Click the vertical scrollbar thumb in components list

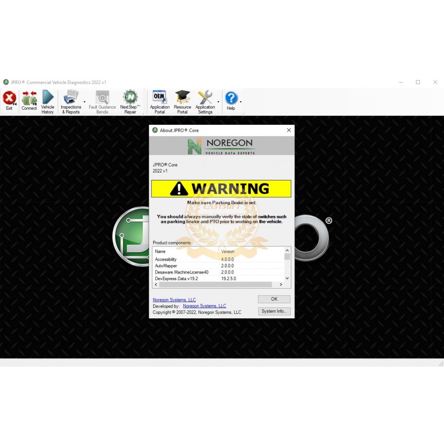tap(287, 257)
